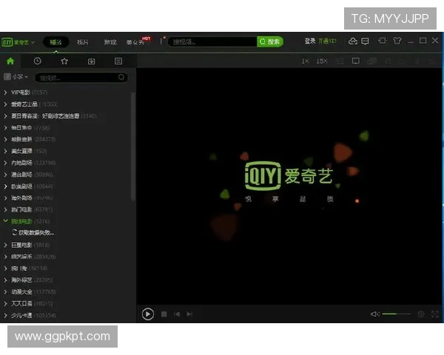The image size is (444, 355).
Task: Click the green 搜索 button
Action: coord(270,42)
